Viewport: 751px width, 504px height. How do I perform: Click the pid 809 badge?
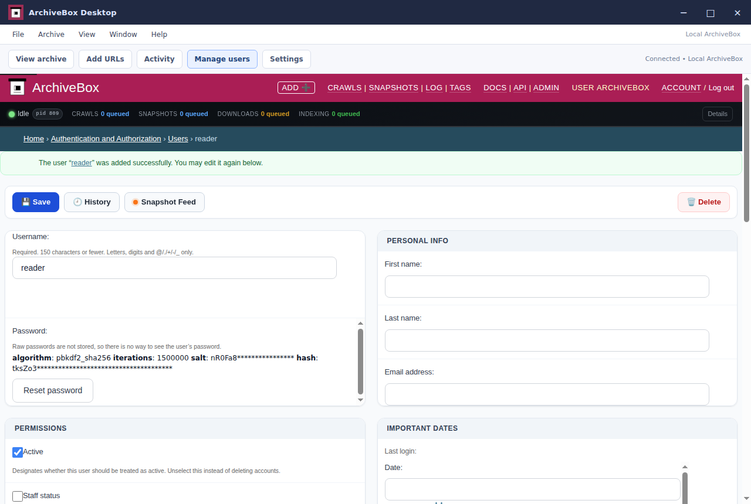tap(48, 114)
